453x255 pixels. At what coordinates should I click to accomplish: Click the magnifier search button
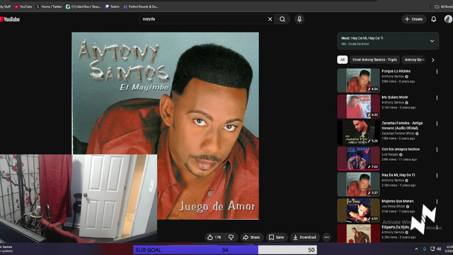[282, 19]
